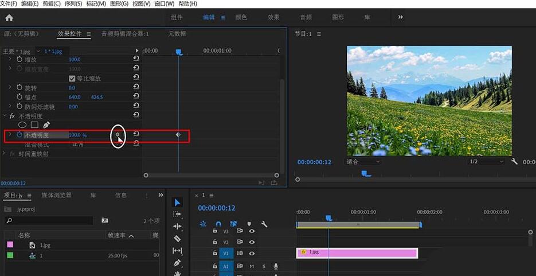536x276 pixels.
Task: Click the timeline timecode 00:00:00:12
Action: click(x=217, y=208)
